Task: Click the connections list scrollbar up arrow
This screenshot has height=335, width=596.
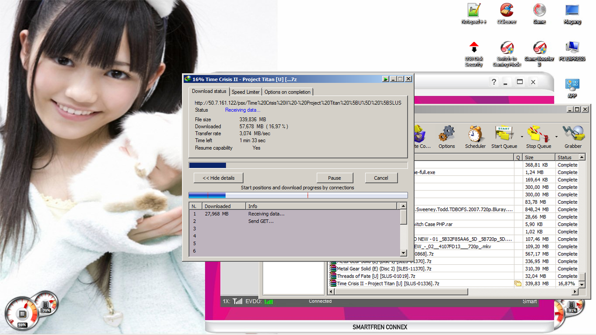Action: [404, 206]
